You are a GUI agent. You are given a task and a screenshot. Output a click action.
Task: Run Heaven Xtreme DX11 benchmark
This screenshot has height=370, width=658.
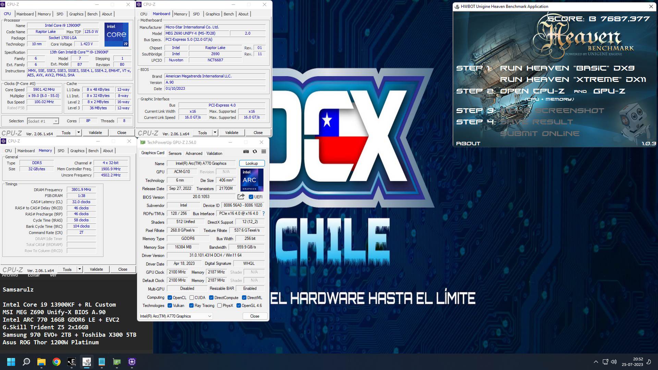pyautogui.click(x=573, y=79)
